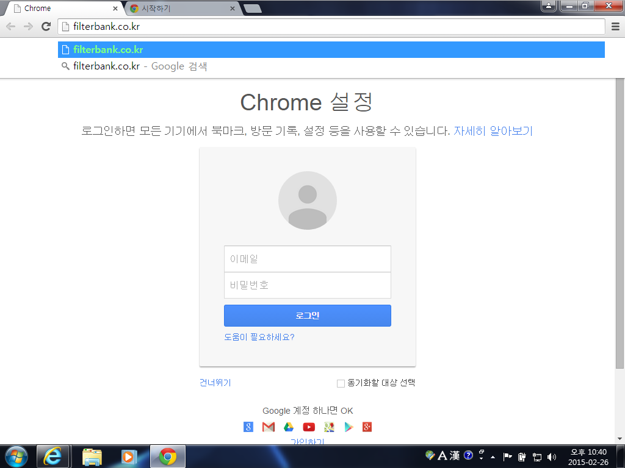Image resolution: width=625 pixels, height=468 pixels.
Task: Reload the current page
Action: pyautogui.click(x=46, y=27)
